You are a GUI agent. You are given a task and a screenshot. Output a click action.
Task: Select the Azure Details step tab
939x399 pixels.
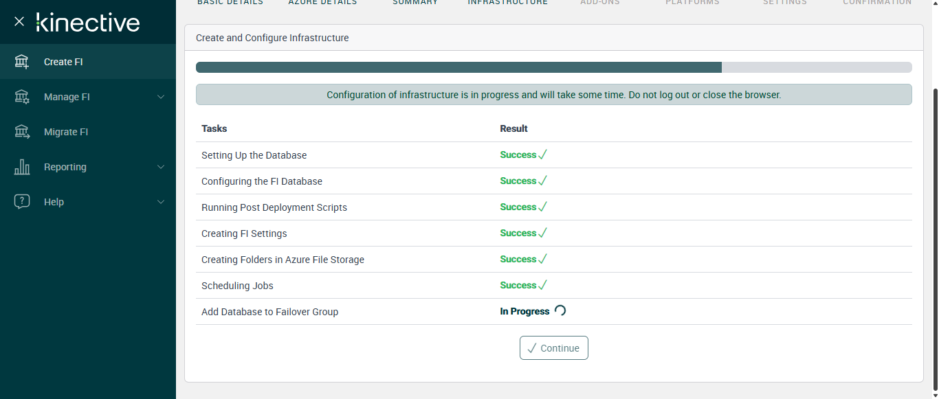[x=322, y=3]
